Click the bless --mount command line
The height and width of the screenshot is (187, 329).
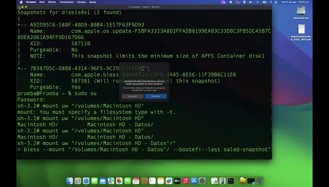(x=144, y=149)
